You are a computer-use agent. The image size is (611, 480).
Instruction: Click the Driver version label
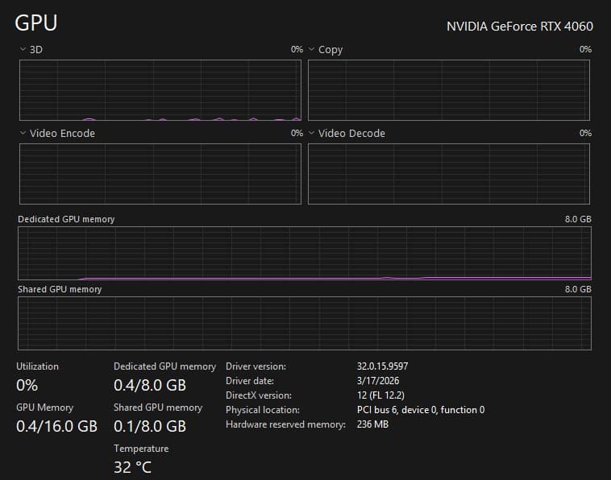coord(256,366)
